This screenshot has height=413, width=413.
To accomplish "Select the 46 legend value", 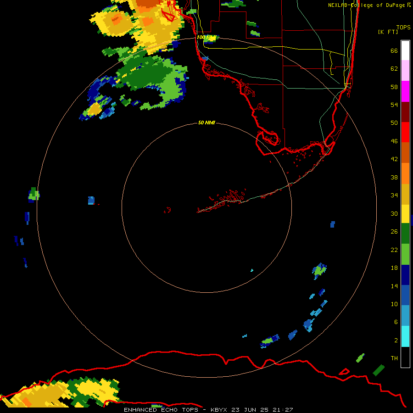I will click(394, 141).
